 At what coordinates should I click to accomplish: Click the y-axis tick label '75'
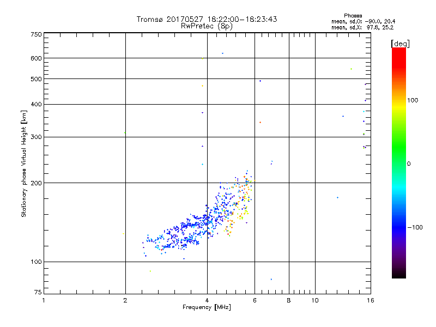38,292
